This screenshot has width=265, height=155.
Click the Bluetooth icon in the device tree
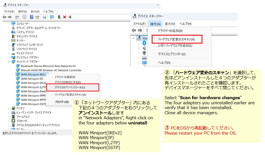tap(144, 43)
